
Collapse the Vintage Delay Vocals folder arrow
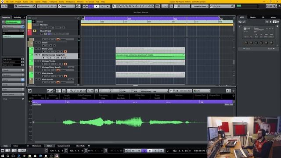(x=30, y=67)
